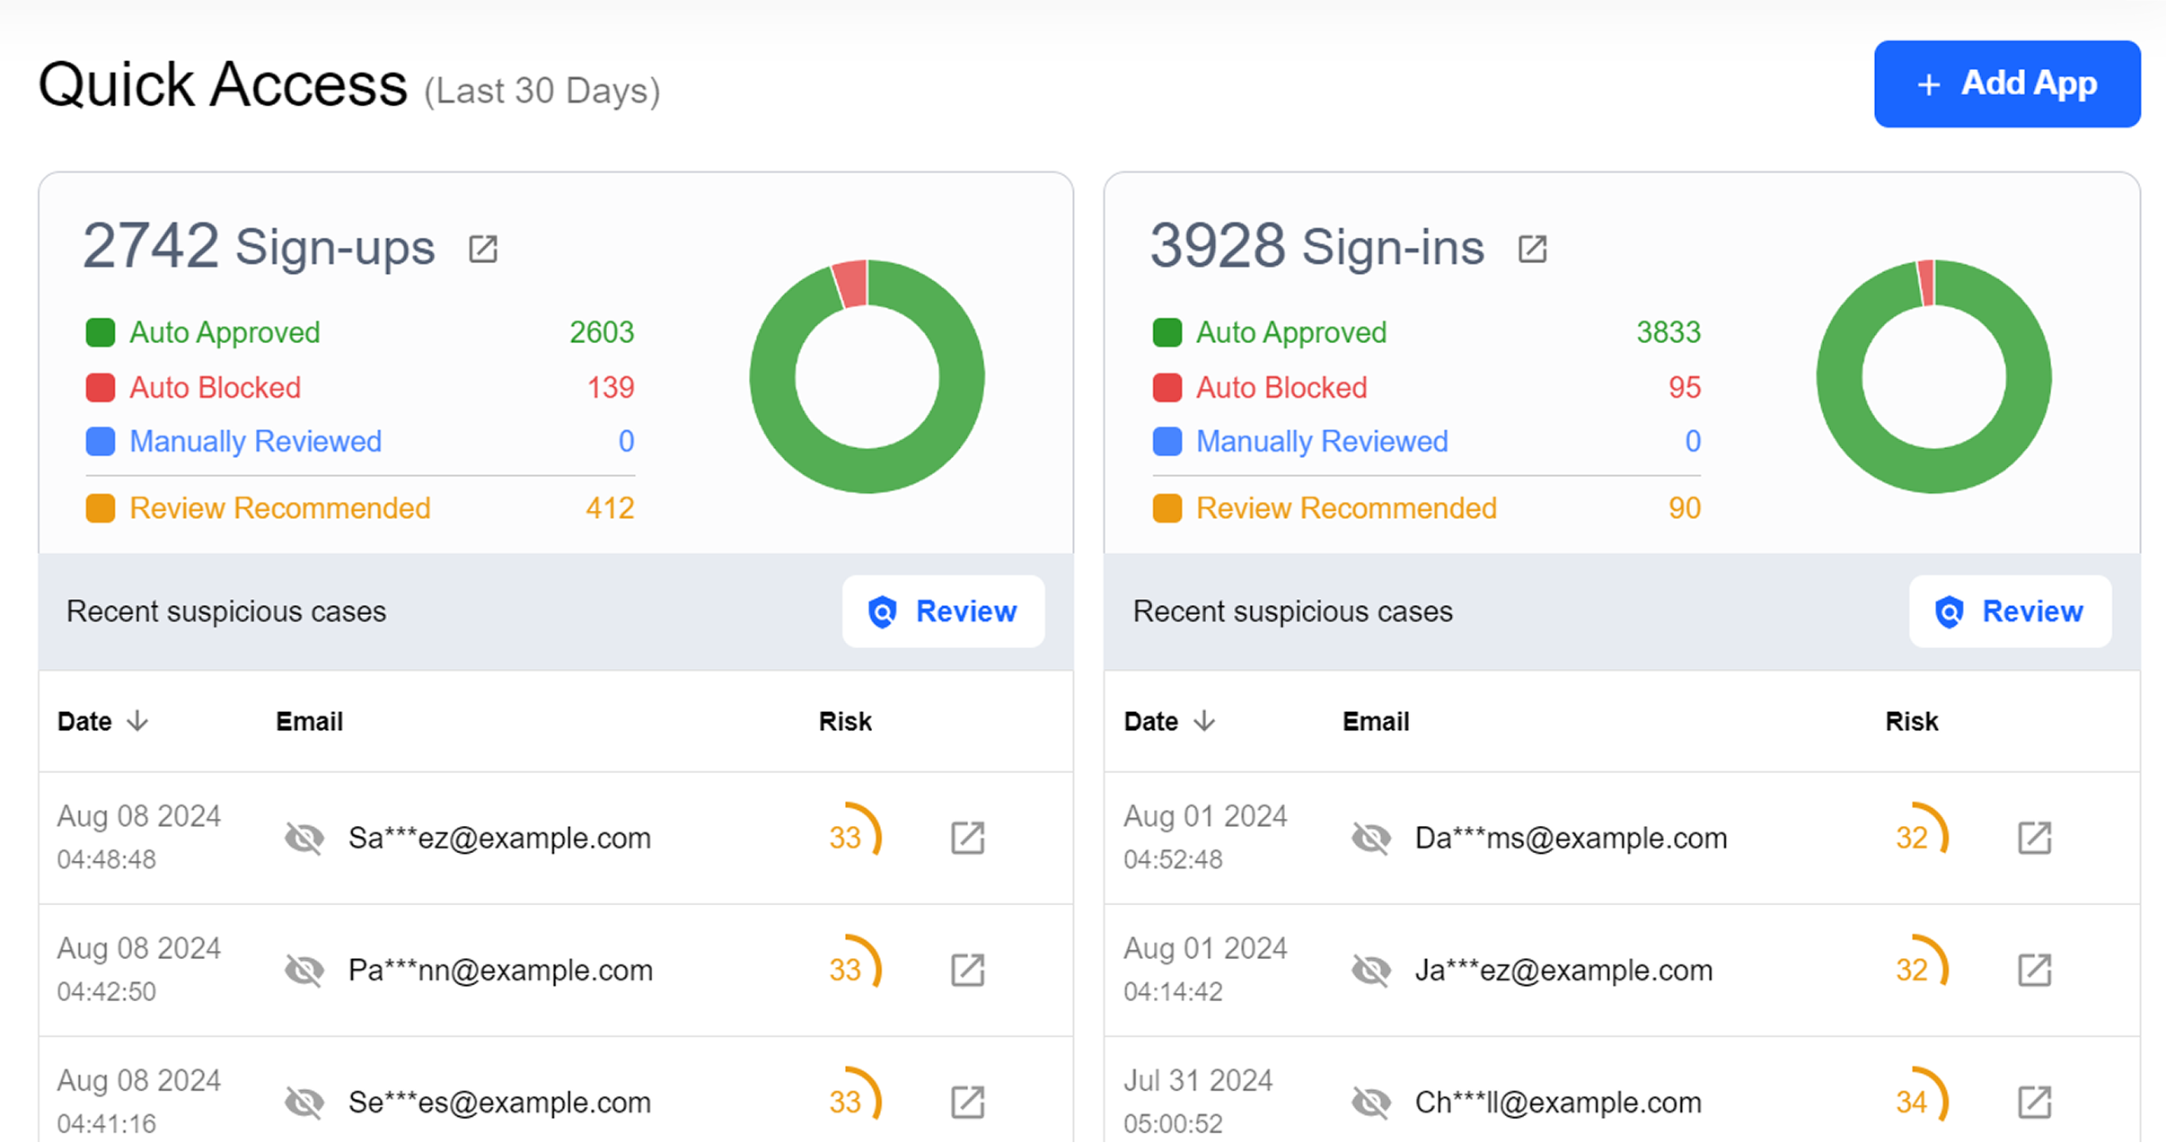
Task: Click Risk column header in sign-ups table
Action: 845,721
